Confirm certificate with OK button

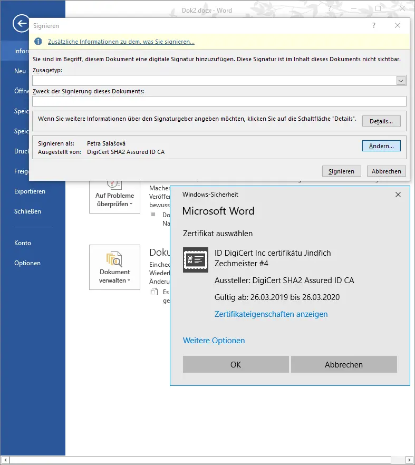pyautogui.click(x=236, y=364)
